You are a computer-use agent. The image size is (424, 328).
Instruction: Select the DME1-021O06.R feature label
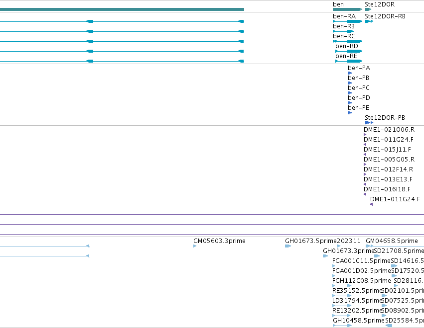coord(389,130)
